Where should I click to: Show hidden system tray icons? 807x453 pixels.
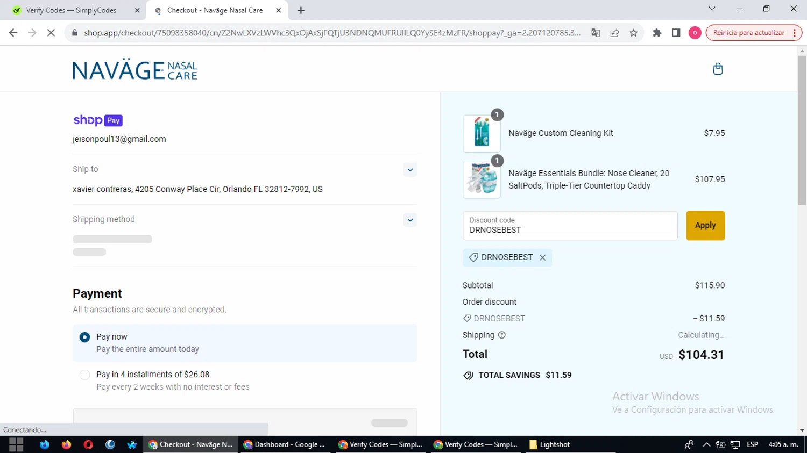click(x=706, y=444)
